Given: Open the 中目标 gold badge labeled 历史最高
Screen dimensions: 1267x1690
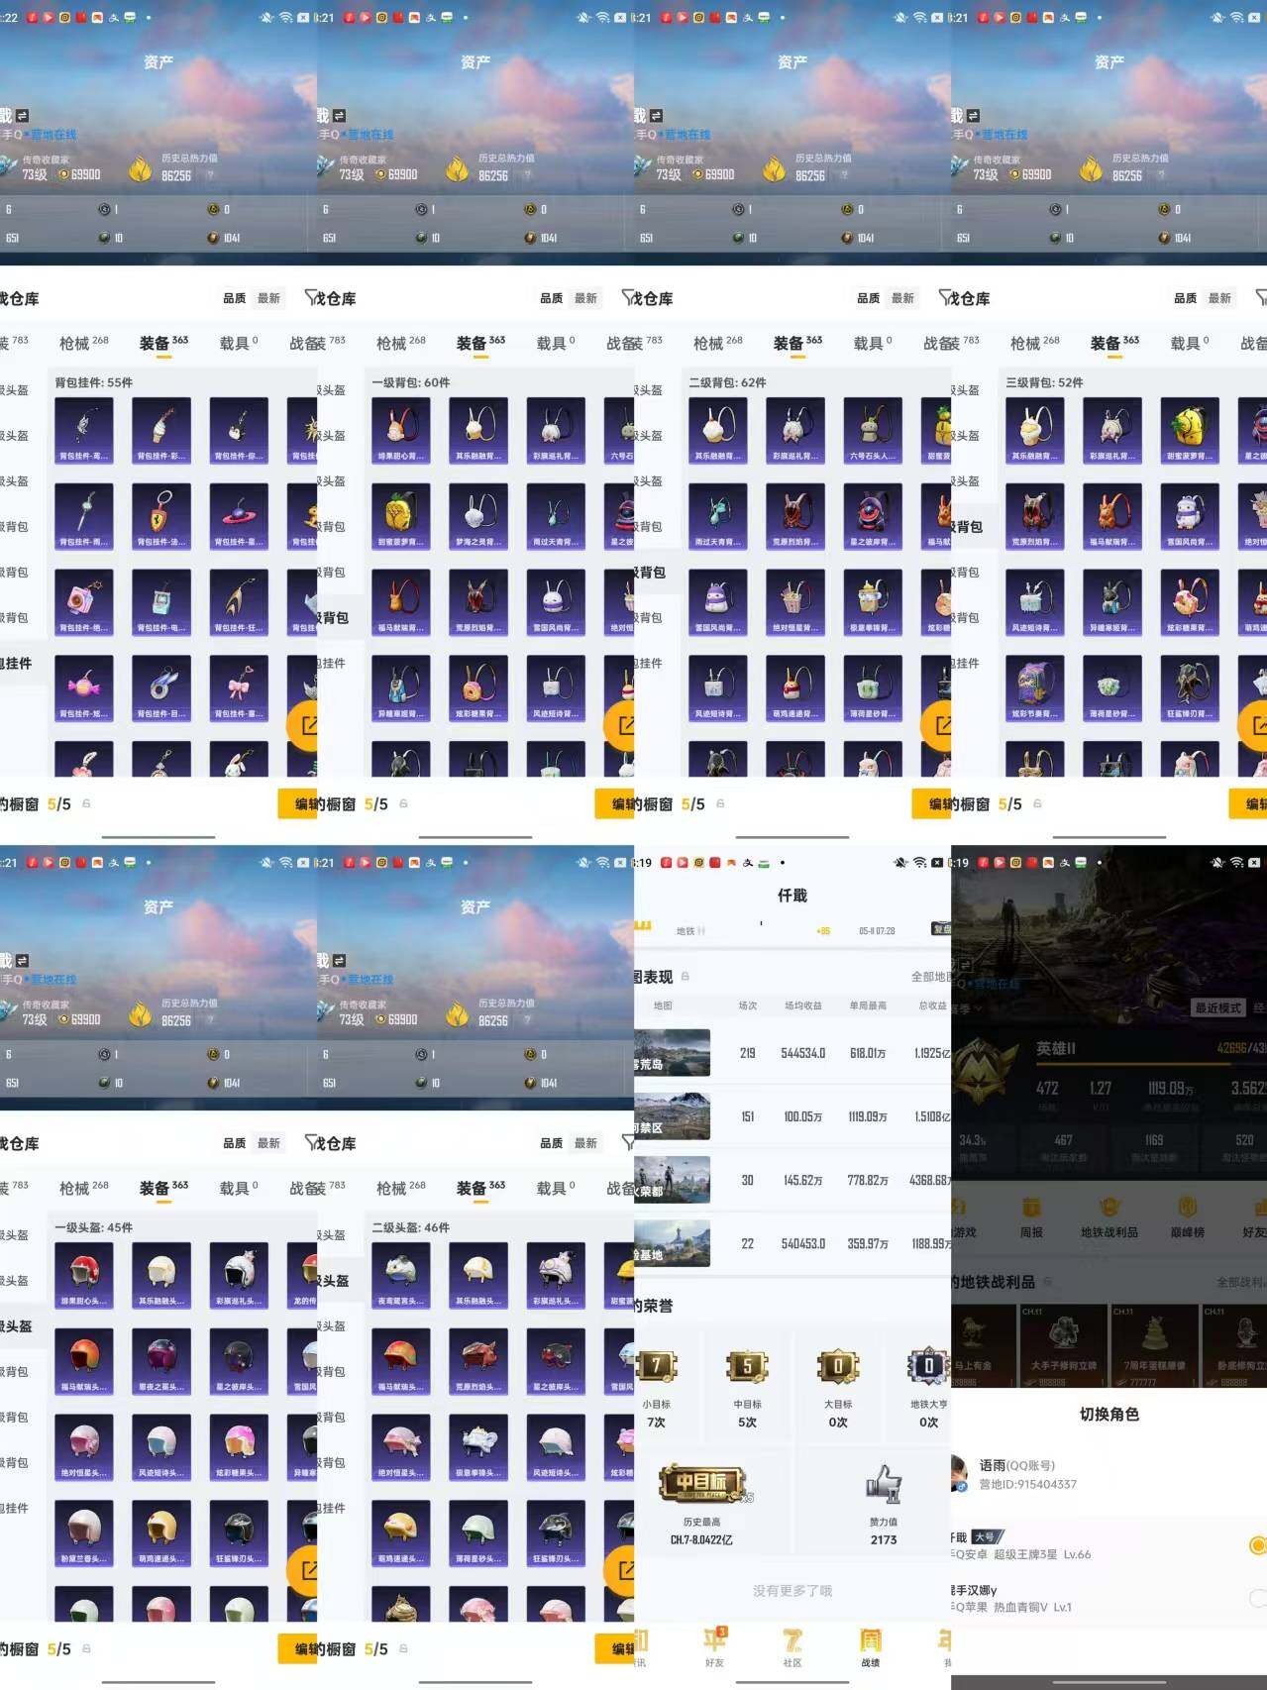Looking at the screenshot, I should (702, 1484).
